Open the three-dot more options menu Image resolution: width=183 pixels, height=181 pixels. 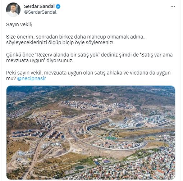173,6
